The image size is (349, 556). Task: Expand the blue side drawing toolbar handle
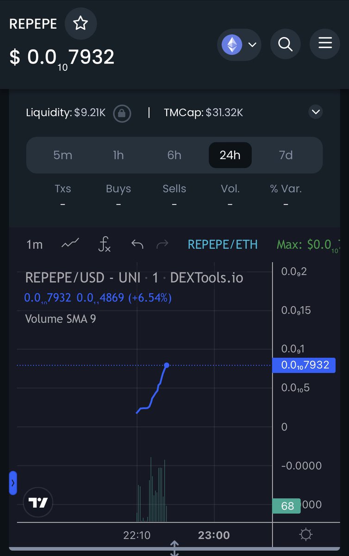pyautogui.click(x=13, y=483)
